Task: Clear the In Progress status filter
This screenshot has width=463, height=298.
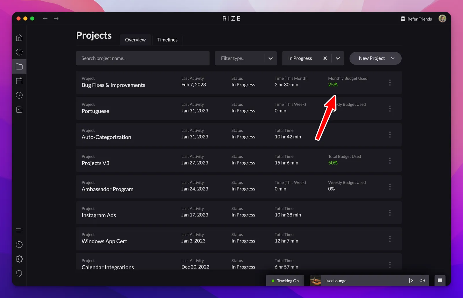Action: pos(325,58)
